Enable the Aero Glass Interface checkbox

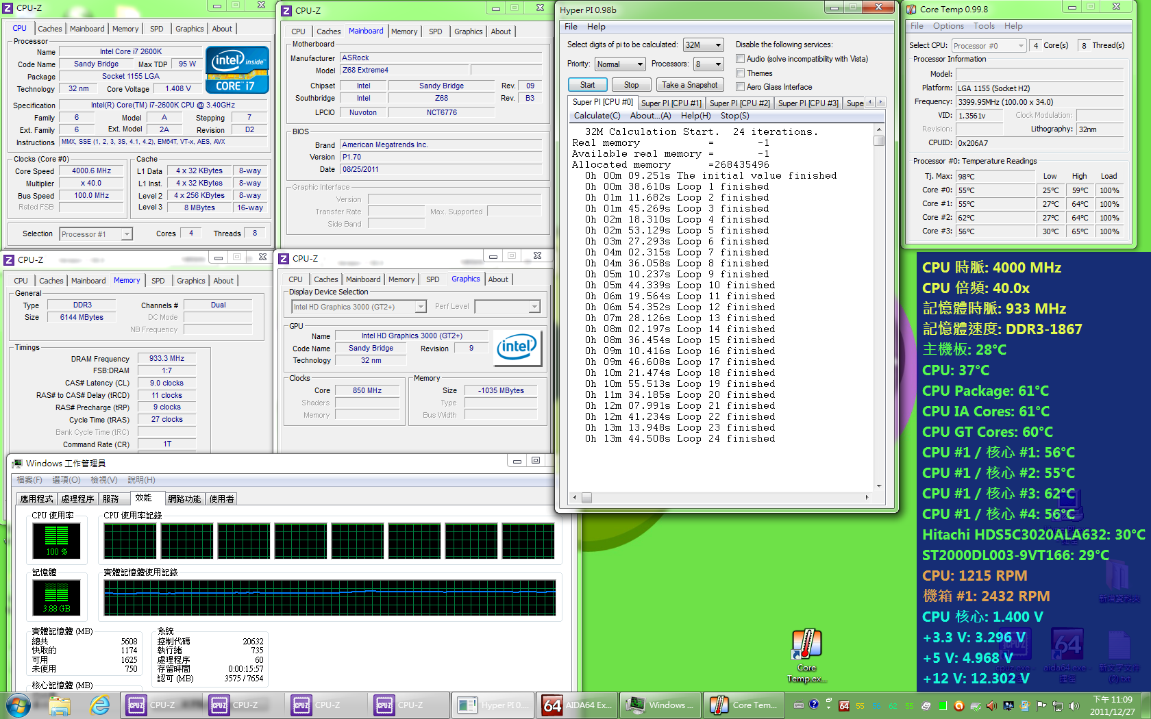point(740,87)
